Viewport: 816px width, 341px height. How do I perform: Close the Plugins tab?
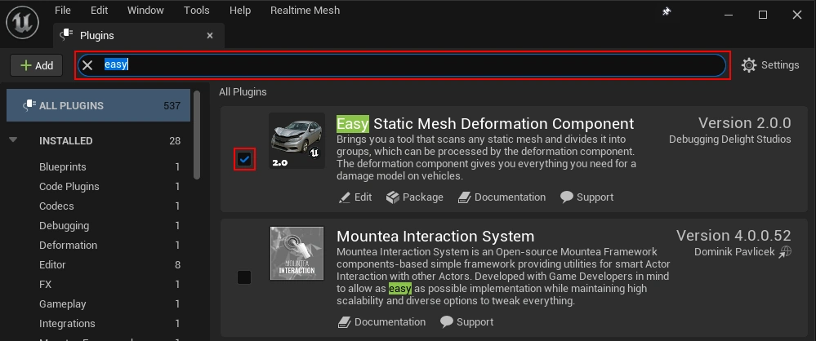click(x=210, y=35)
